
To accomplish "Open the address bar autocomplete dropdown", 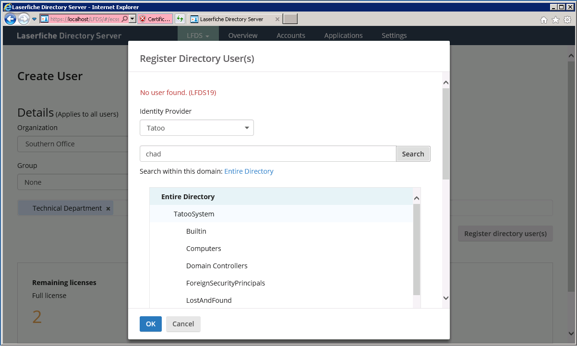I will [x=132, y=19].
